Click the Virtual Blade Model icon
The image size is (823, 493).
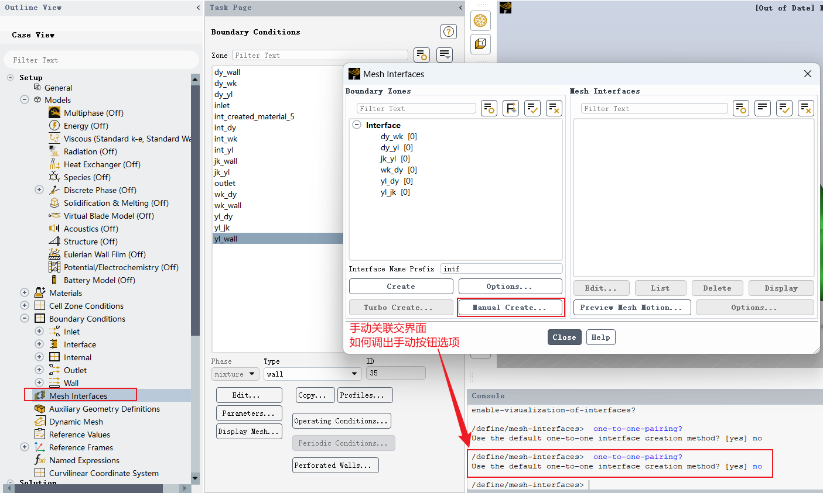pos(54,216)
